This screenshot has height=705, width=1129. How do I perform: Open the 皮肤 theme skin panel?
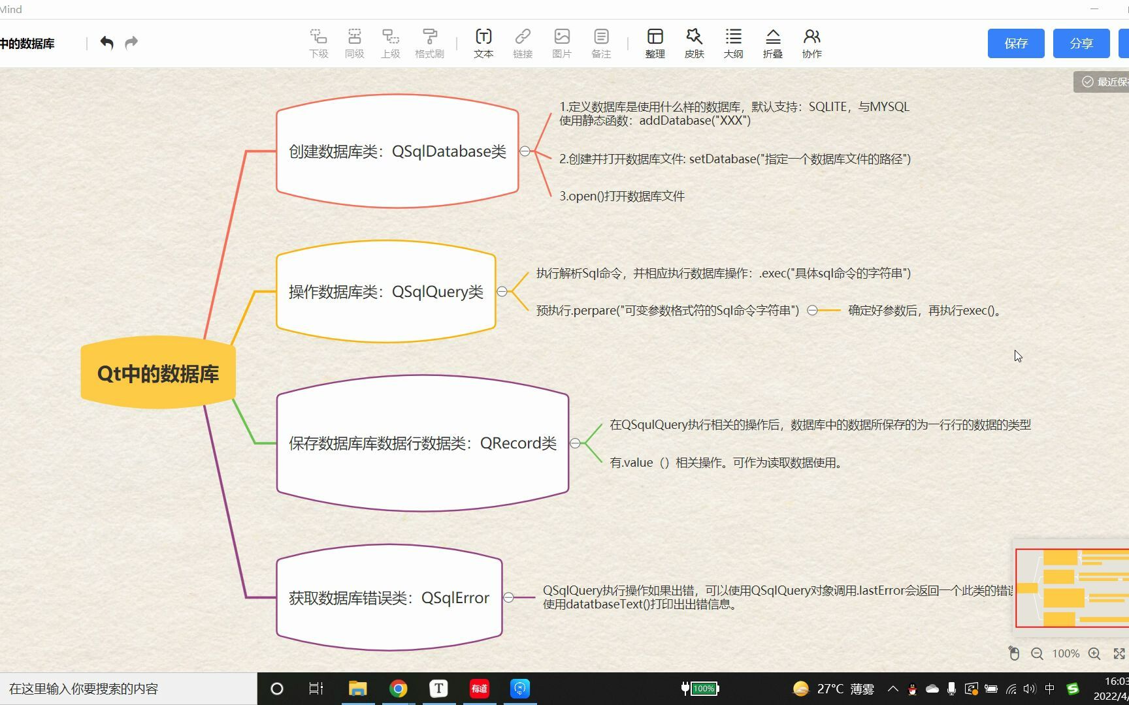[x=694, y=42]
